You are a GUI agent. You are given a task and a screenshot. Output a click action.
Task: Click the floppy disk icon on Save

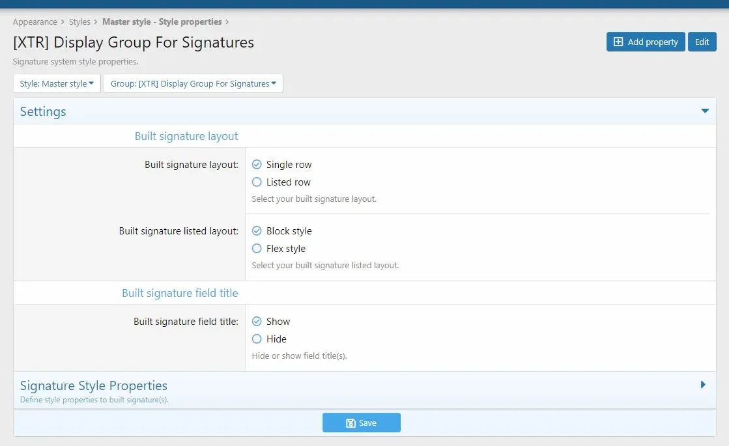(x=350, y=423)
